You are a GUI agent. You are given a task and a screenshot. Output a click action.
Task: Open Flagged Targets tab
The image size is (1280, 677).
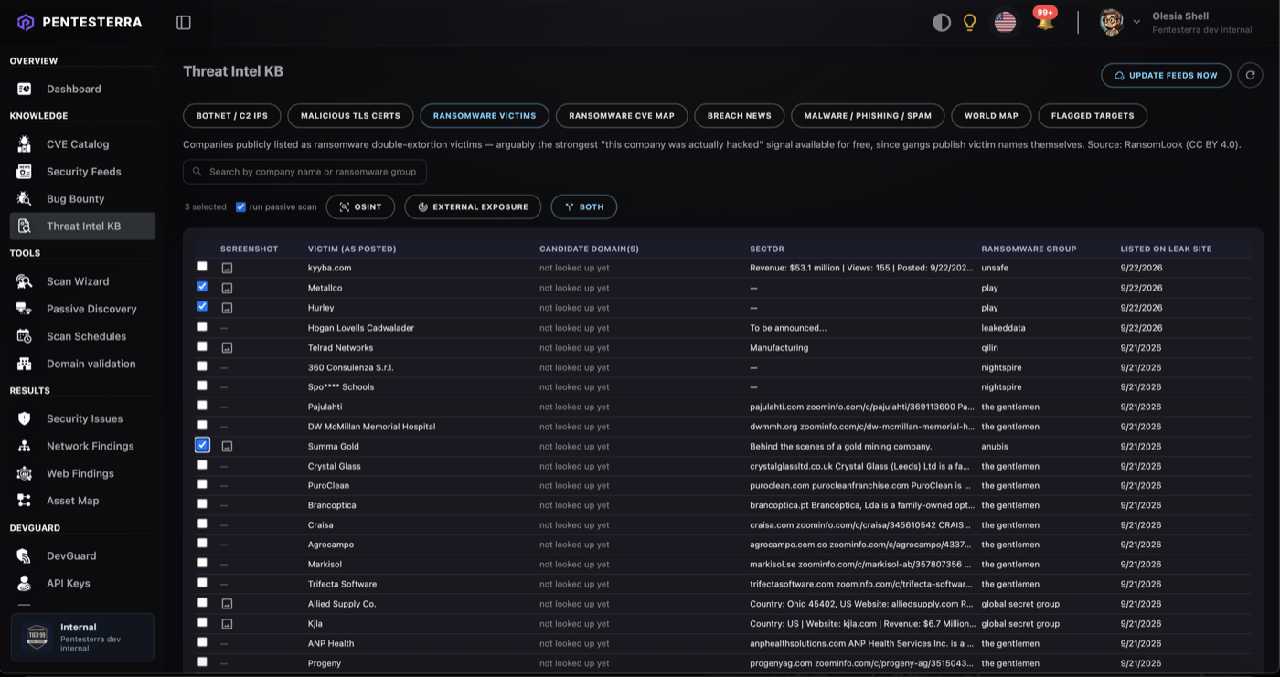1093,116
